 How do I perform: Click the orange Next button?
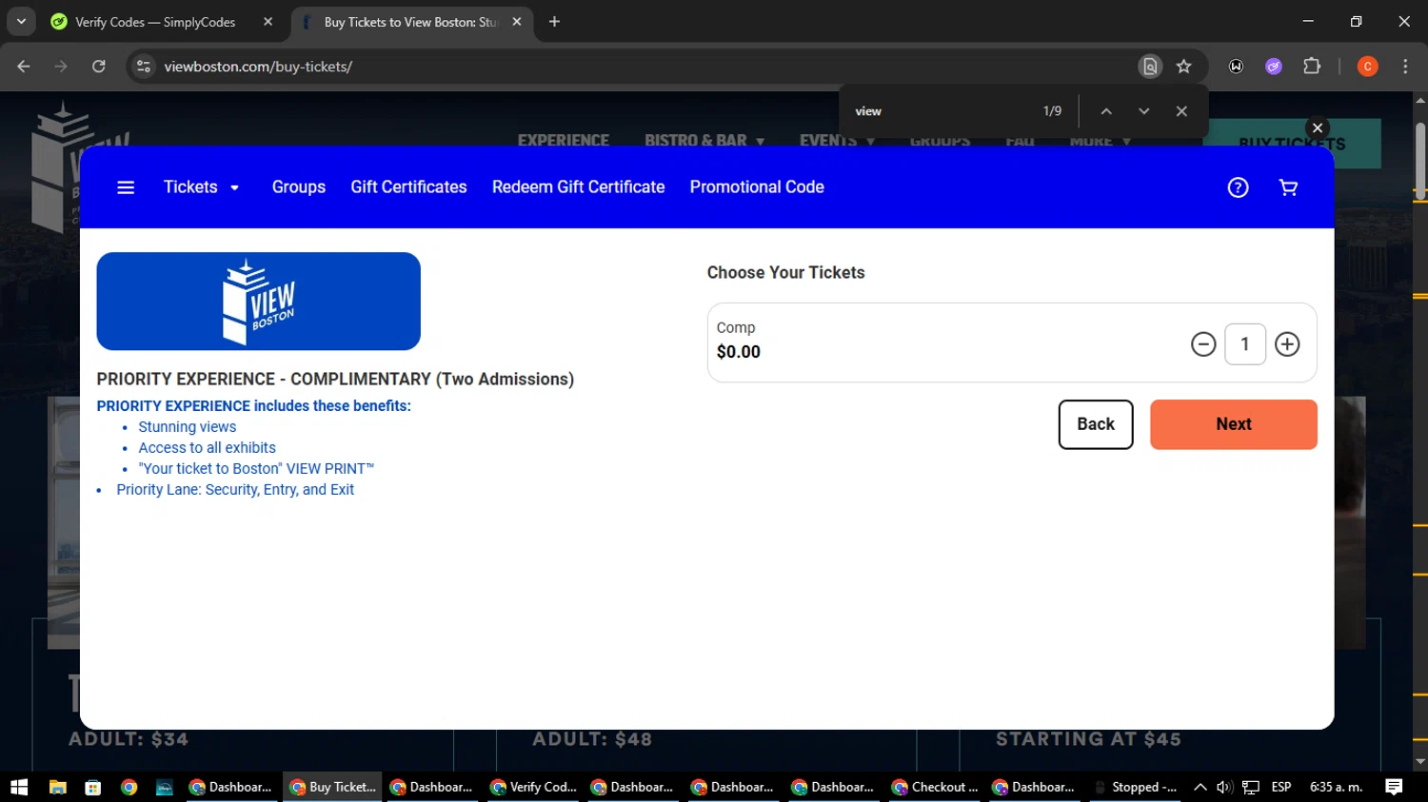point(1234,424)
